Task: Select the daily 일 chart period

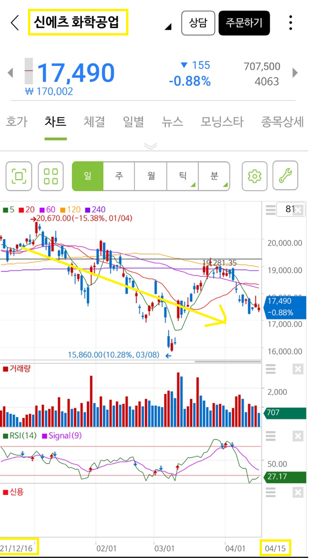Action: click(x=87, y=176)
